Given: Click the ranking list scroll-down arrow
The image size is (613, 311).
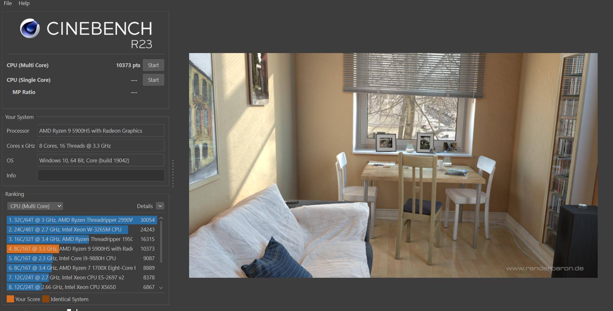Looking at the screenshot, I should pyautogui.click(x=161, y=288).
